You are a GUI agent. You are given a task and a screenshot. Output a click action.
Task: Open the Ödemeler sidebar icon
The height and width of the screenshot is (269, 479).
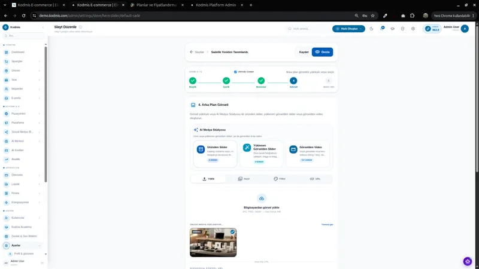(x=7, y=175)
